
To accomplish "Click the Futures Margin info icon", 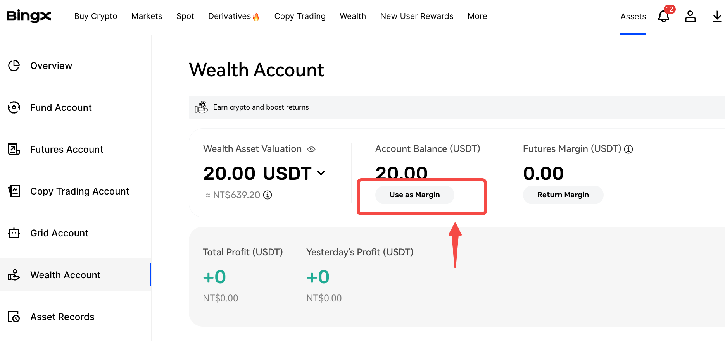I will 628,149.
